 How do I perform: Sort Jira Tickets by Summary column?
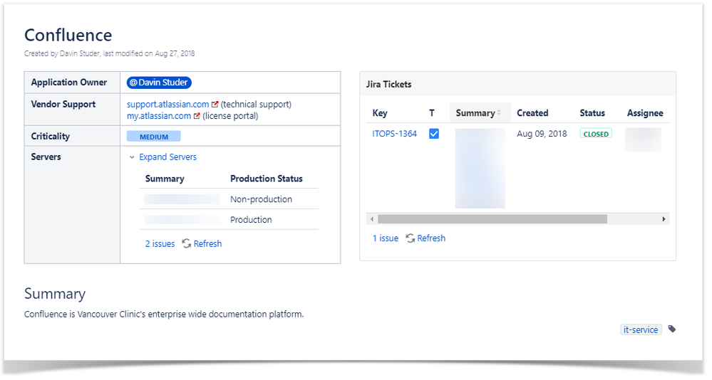pos(480,113)
